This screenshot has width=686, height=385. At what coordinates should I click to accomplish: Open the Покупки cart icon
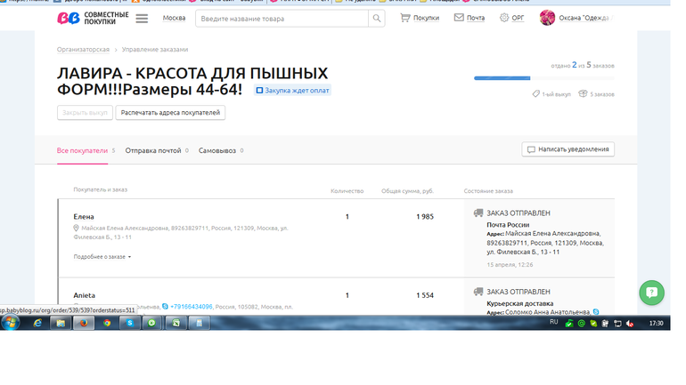pyautogui.click(x=405, y=18)
